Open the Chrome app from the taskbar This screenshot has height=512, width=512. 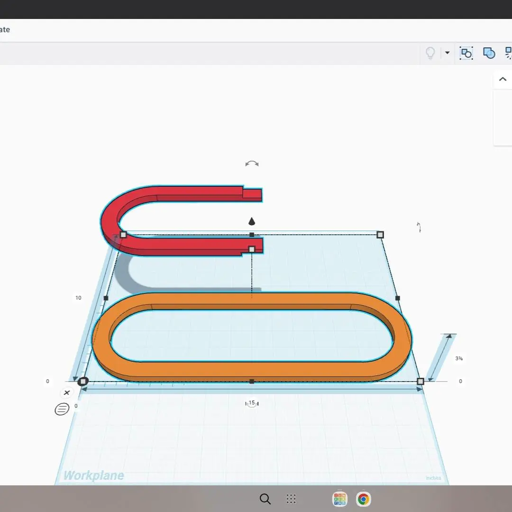coord(364,499)
